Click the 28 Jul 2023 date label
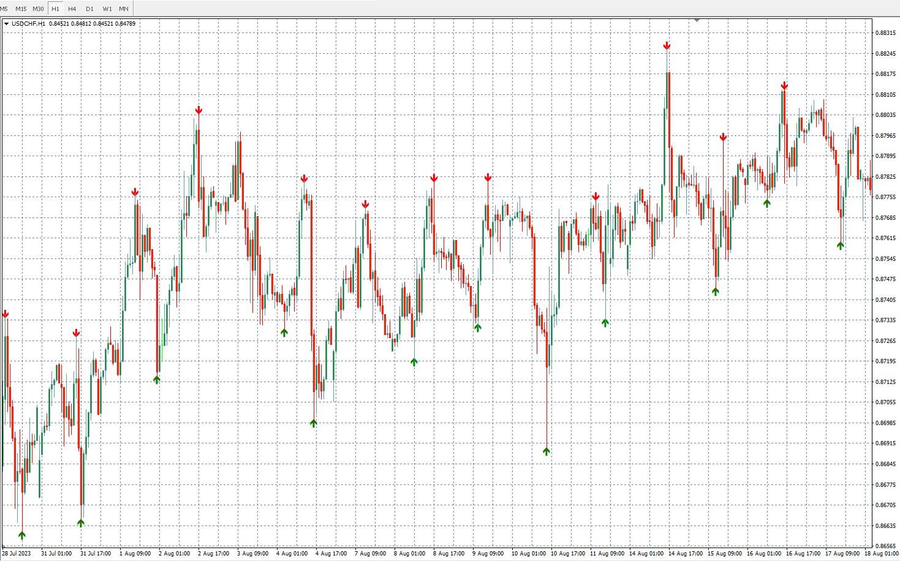The image size is (900, 561). click(16, 554)
